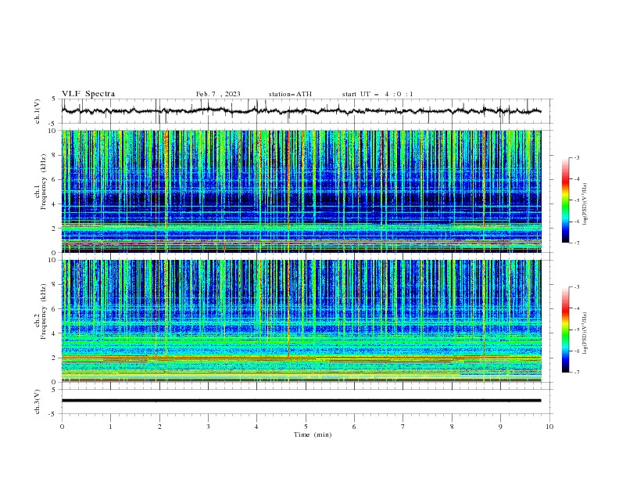Click the 'ch.1(V)' waveform axis label
Screen dimensions: 619x479
[38, 111]
